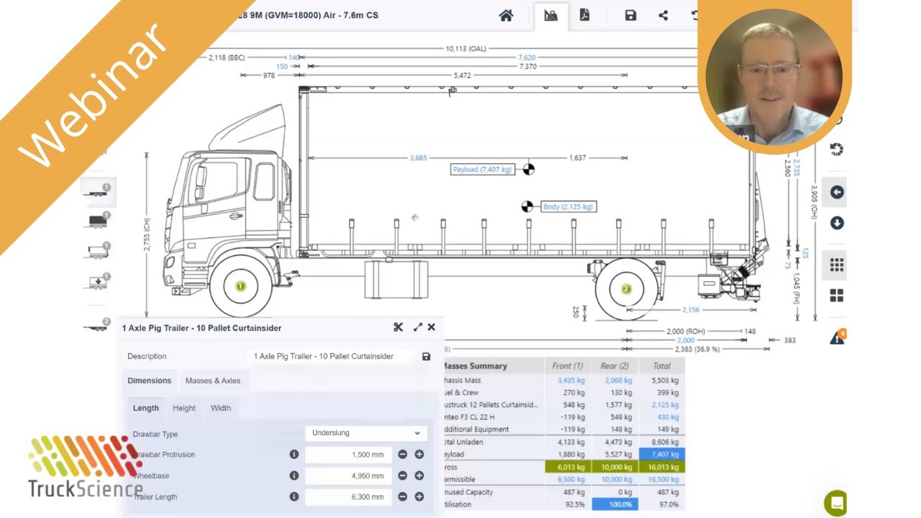Image resolution: width=921 pixels, height=518 pixels.
Task: Click the 100.0% rear utilisation cell
Action: pos(615,504)
